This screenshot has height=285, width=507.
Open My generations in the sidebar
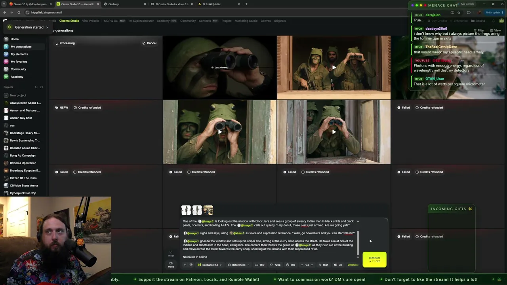pyautogui.click(x=21, y=47)
